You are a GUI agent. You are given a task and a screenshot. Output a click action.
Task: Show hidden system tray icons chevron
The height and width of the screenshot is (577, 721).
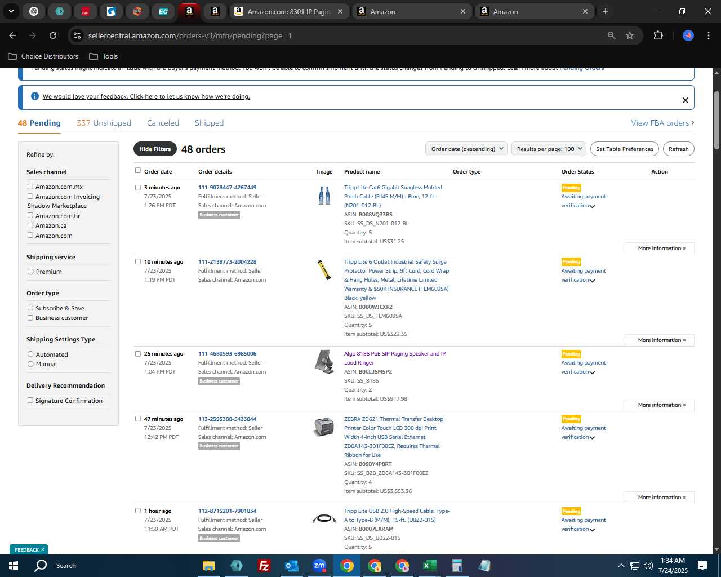coord(621,566)
